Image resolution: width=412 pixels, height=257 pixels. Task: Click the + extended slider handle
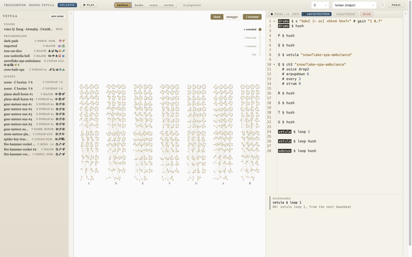click(x=260, y=29)
